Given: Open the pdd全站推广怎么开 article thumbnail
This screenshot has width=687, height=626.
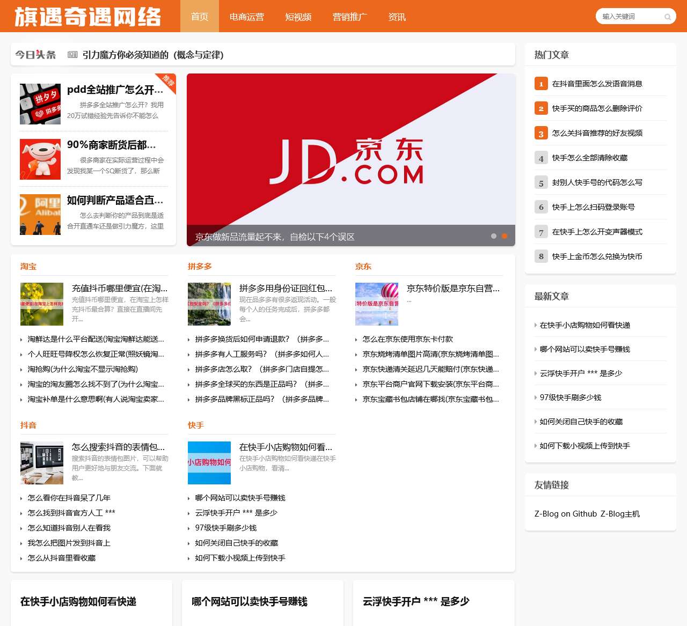Looking at the screenshot, I should click(40, 104).
